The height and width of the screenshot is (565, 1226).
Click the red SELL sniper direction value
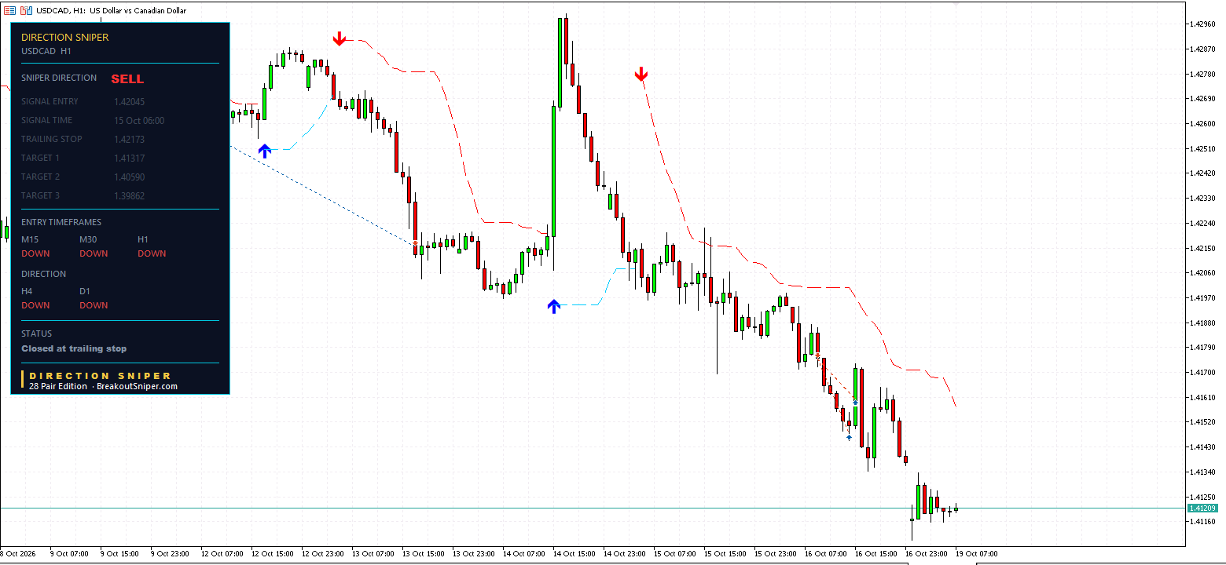coord(127,79)
